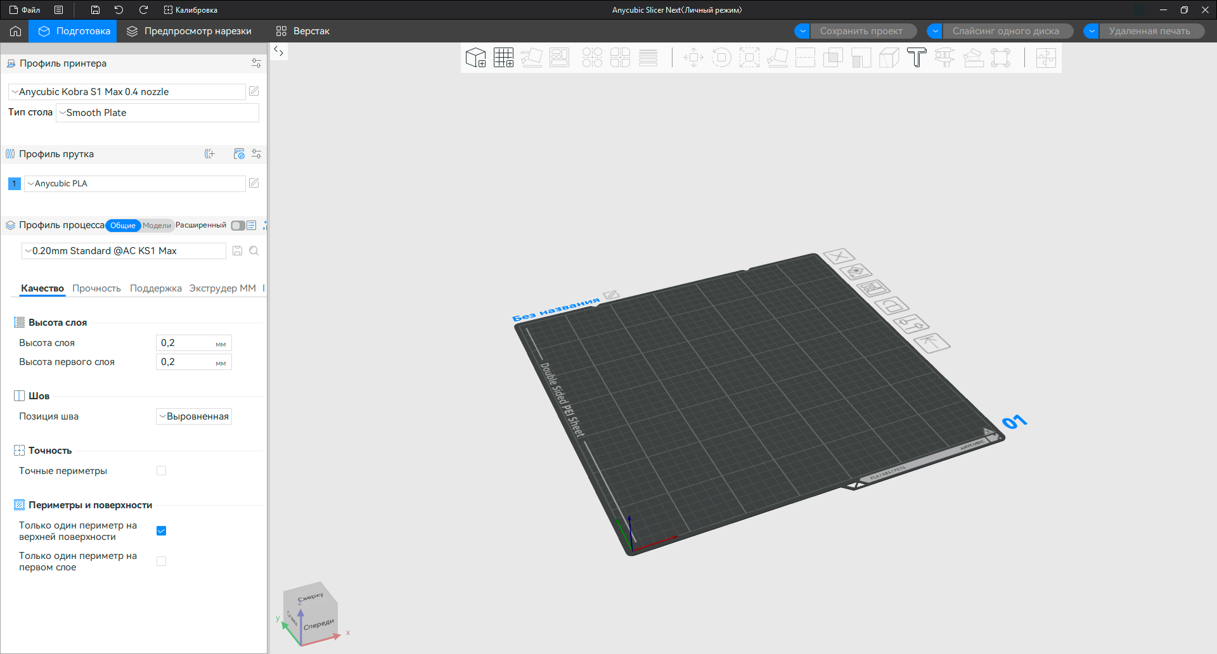This screenshot has width=1217, height=654.
Task: Select the Assembly view puzzle icon
Action: click(x=1046, y=58)
